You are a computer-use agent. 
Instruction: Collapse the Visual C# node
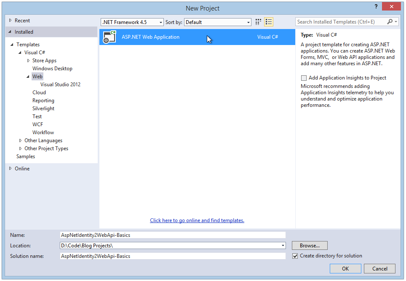click(x=19, y=52)
